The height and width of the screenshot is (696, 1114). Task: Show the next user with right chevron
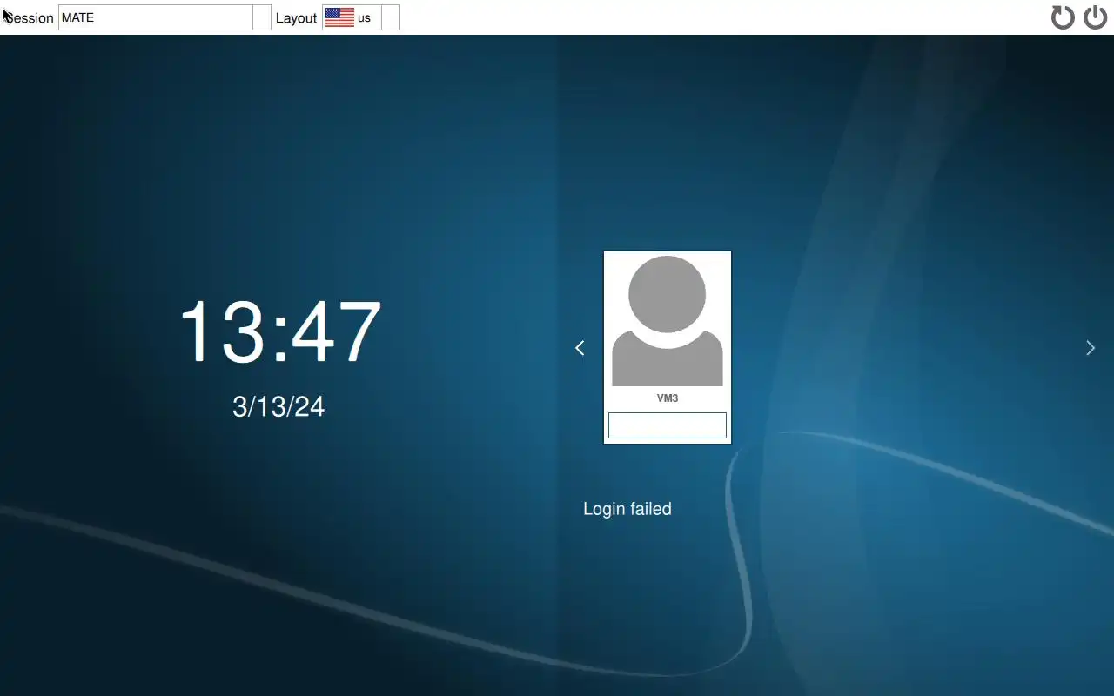click(x=1091, y=348)
